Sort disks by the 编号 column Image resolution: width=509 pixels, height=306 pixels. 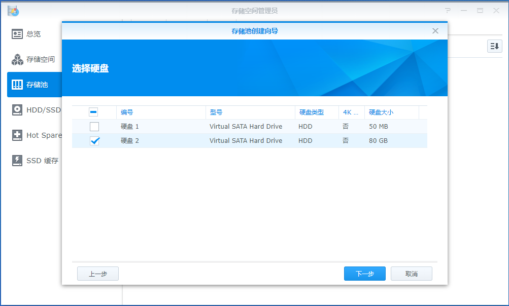[x=126, y=112]
